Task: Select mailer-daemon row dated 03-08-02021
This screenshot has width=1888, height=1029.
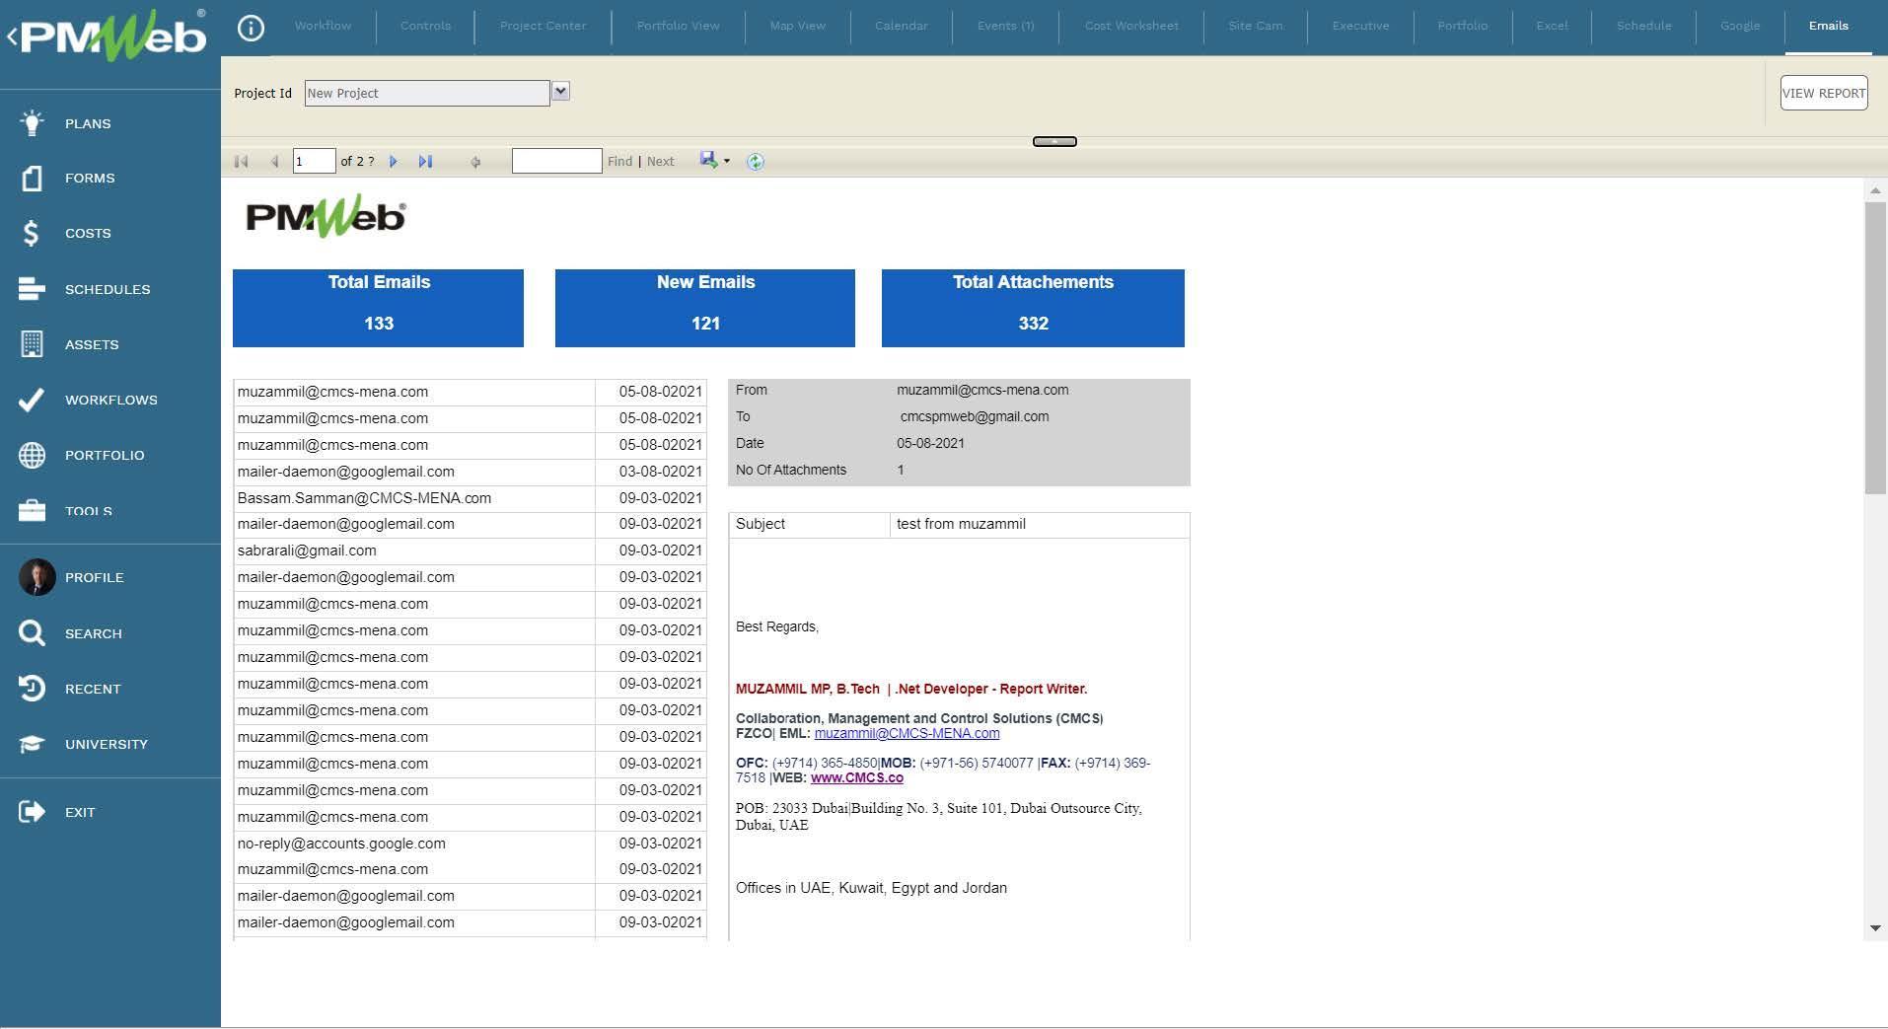Action: pyautogui.click(x=470, y=472)
